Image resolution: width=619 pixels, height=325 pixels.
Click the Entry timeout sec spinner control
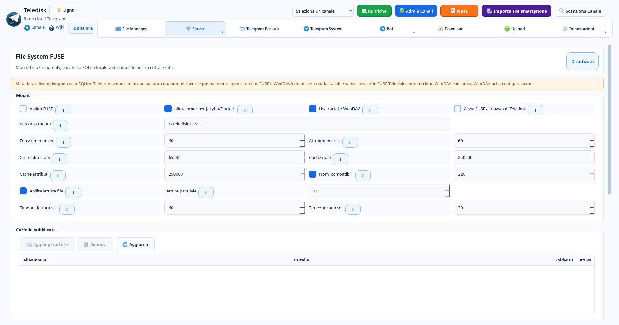pyautogui.click(x=303, y=141)
